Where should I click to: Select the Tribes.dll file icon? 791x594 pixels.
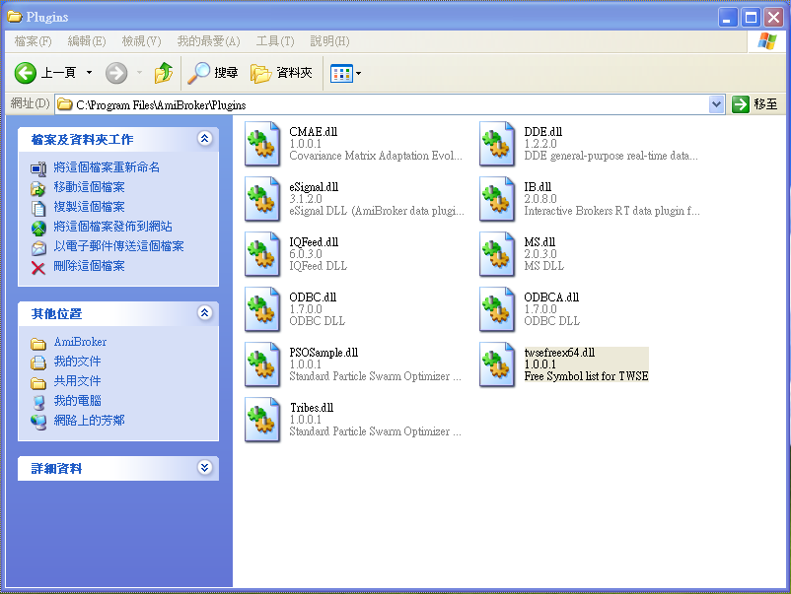pyautogui.click(x=262, y=420)
